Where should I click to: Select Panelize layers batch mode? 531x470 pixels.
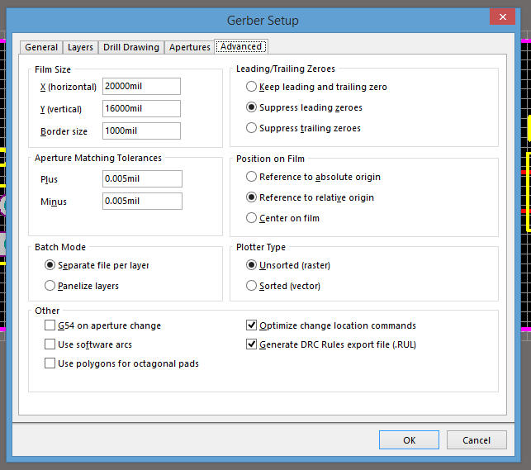[x=50, y=286]
